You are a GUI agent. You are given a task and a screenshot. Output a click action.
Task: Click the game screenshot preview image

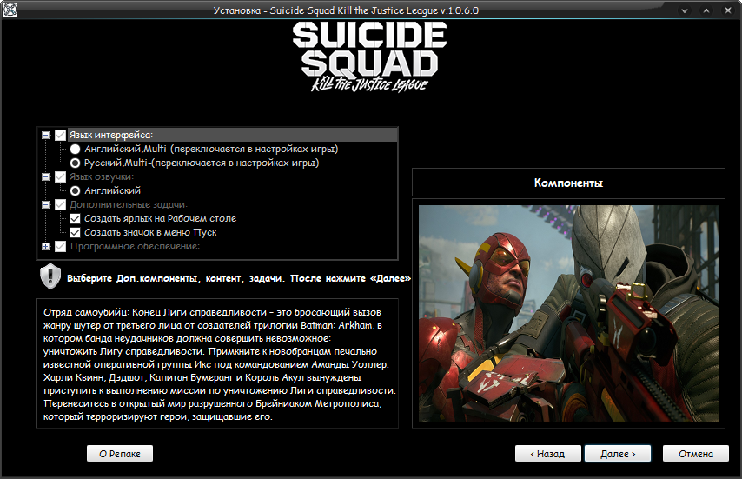[568, 313]
